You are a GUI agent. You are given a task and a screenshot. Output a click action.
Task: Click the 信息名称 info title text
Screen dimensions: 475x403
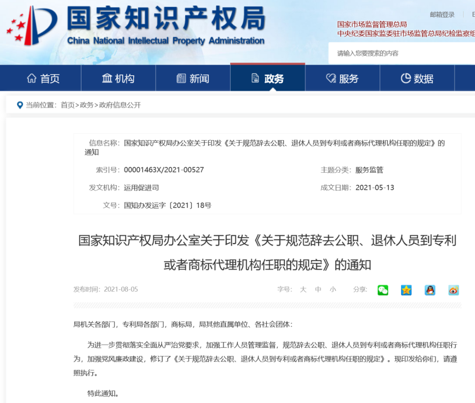(264, 147)
